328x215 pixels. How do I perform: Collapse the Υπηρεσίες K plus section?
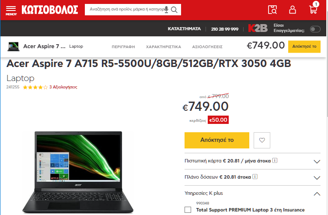click(252, 193)
